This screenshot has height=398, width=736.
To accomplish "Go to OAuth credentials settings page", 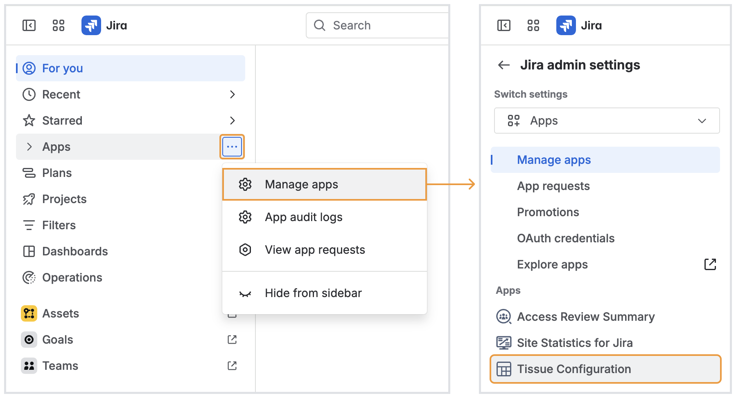I will (x=565, y=238).
